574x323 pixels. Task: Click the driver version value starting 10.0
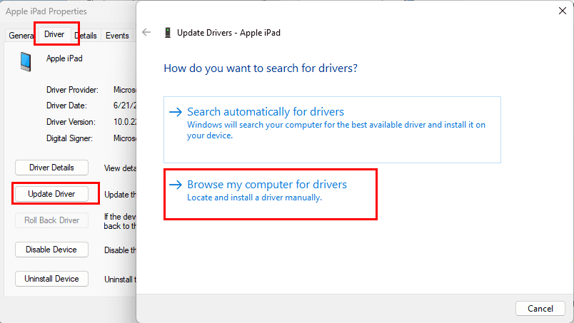[x=125, y=122]
